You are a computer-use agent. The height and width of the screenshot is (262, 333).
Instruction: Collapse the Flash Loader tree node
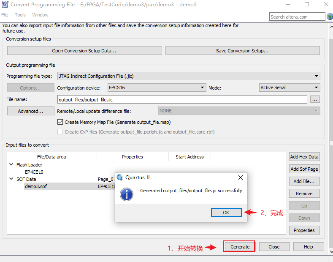click(11, 164)
